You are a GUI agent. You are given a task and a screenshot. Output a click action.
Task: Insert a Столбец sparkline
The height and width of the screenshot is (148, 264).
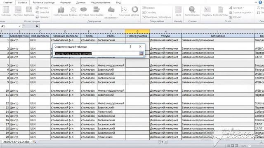(149, 12)
